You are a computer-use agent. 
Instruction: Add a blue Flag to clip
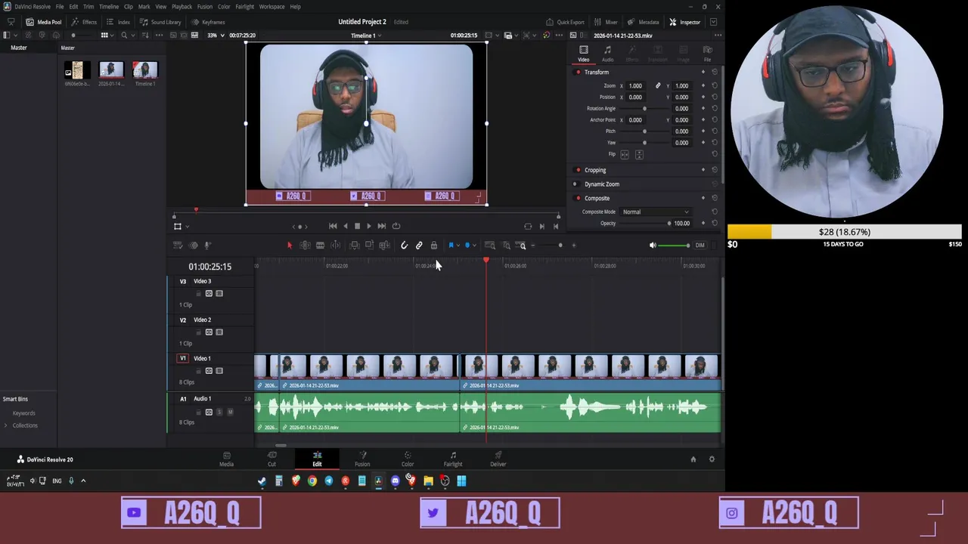pos(451,246)
